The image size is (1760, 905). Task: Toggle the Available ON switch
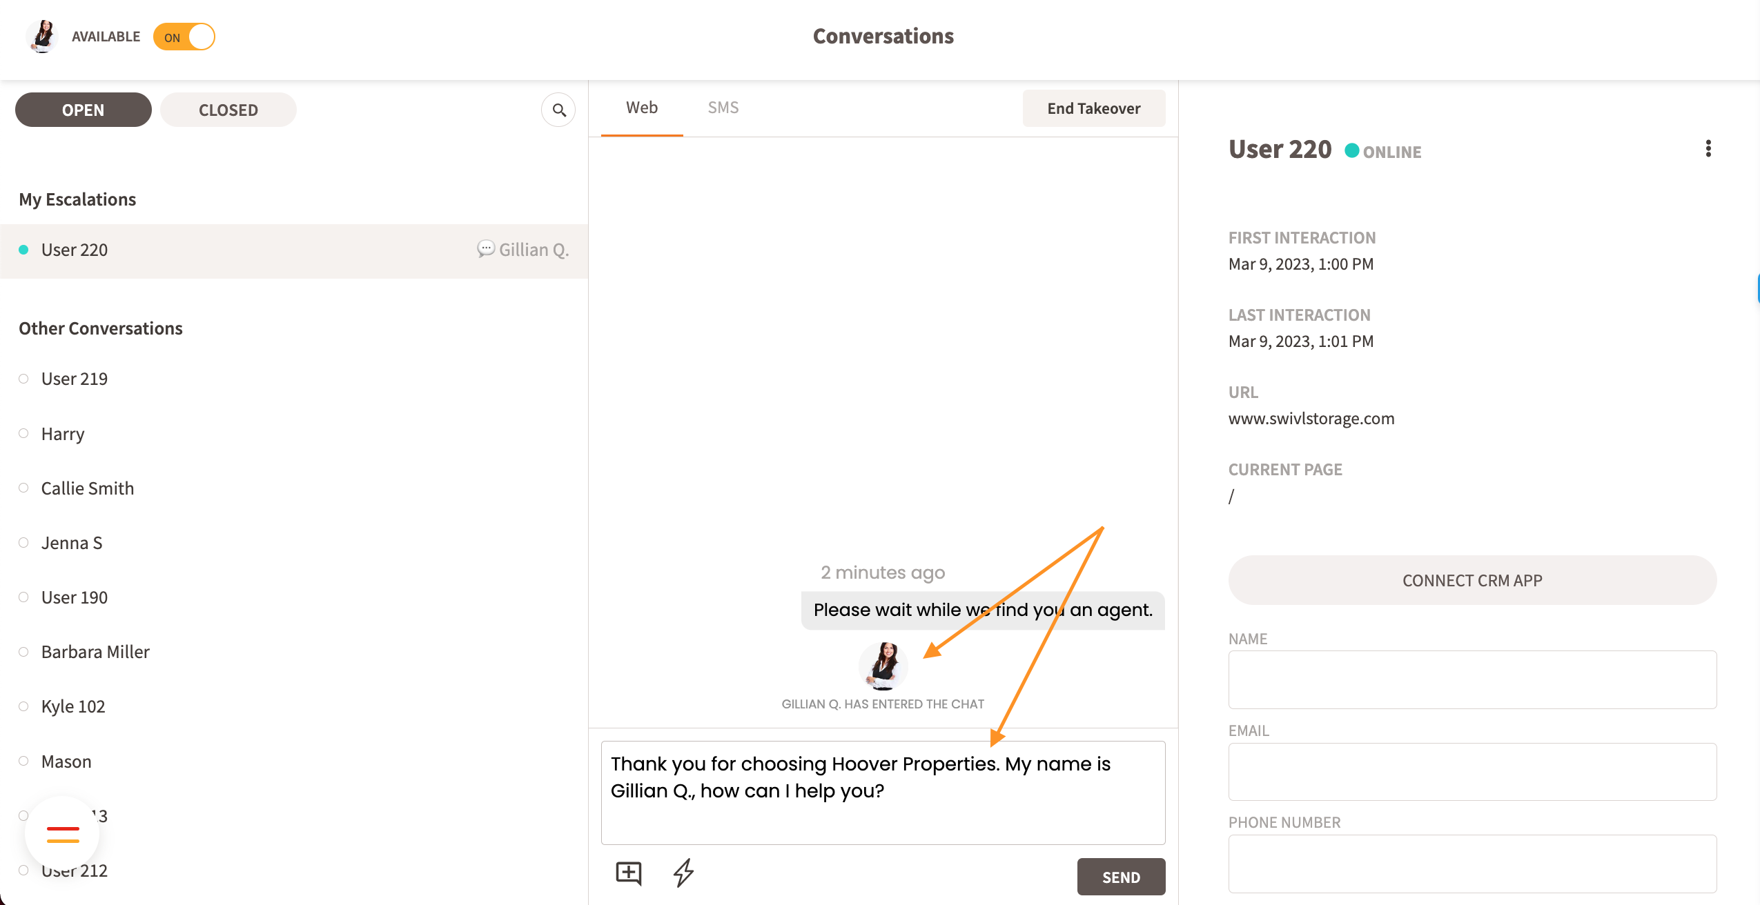click(x=184, y=37)
